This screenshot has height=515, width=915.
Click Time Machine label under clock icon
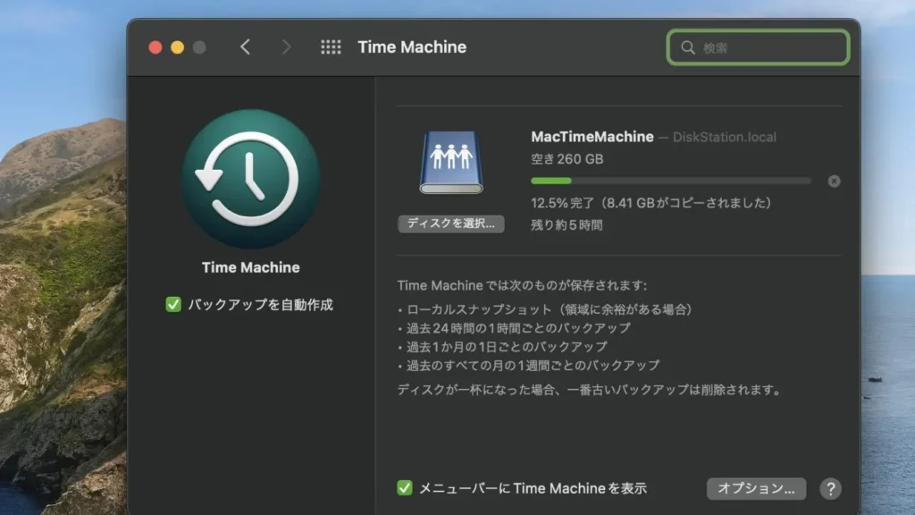click(251, 267)
